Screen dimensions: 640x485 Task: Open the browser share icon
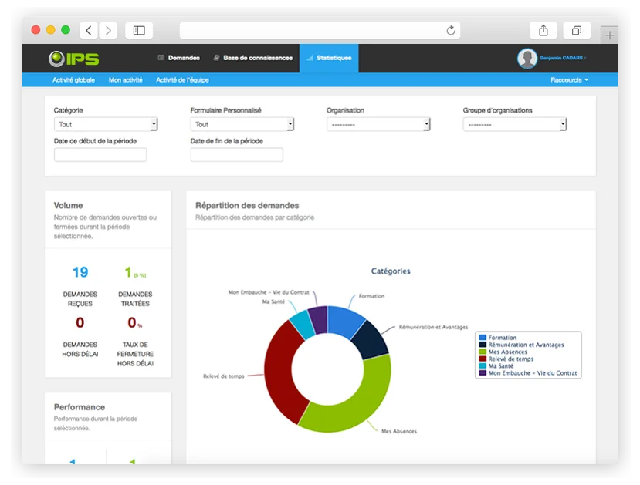(543, 31)
